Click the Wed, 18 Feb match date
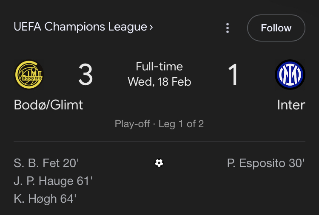The width and height of the screenshot is (319, 215). [159, 82]
